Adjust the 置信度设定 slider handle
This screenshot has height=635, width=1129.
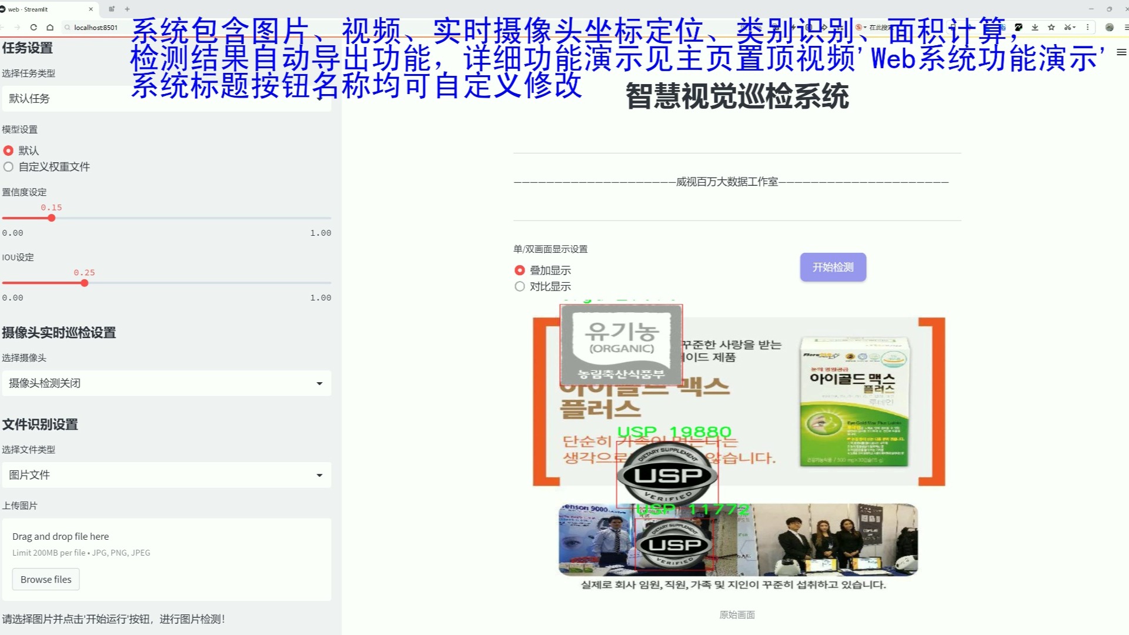coord(52,218)
